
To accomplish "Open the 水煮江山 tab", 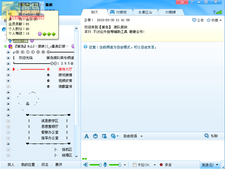I will [x=145, y=12].
